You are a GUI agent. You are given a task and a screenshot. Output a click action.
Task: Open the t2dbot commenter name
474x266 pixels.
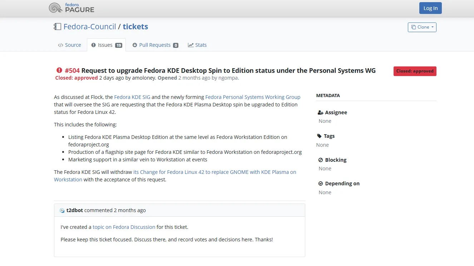tap(75, 210)
